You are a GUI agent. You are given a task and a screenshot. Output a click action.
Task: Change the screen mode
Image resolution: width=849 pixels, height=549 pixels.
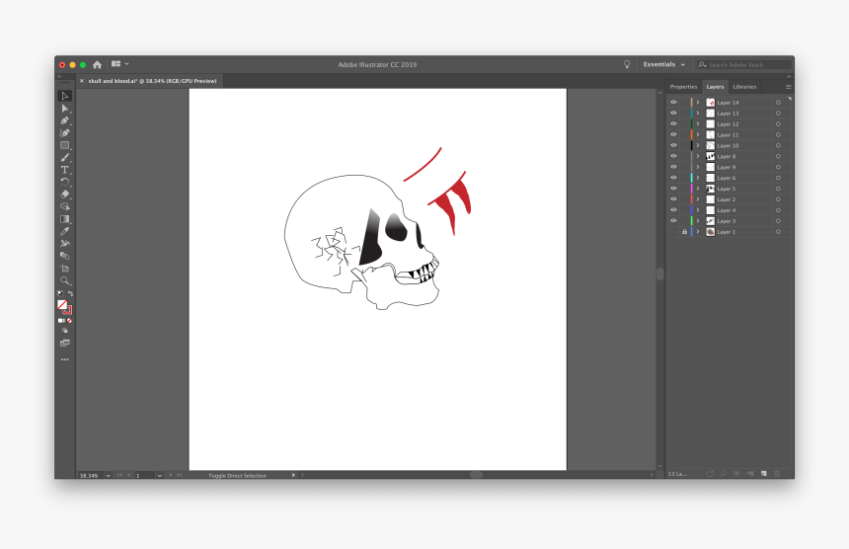tap(64, 343)
